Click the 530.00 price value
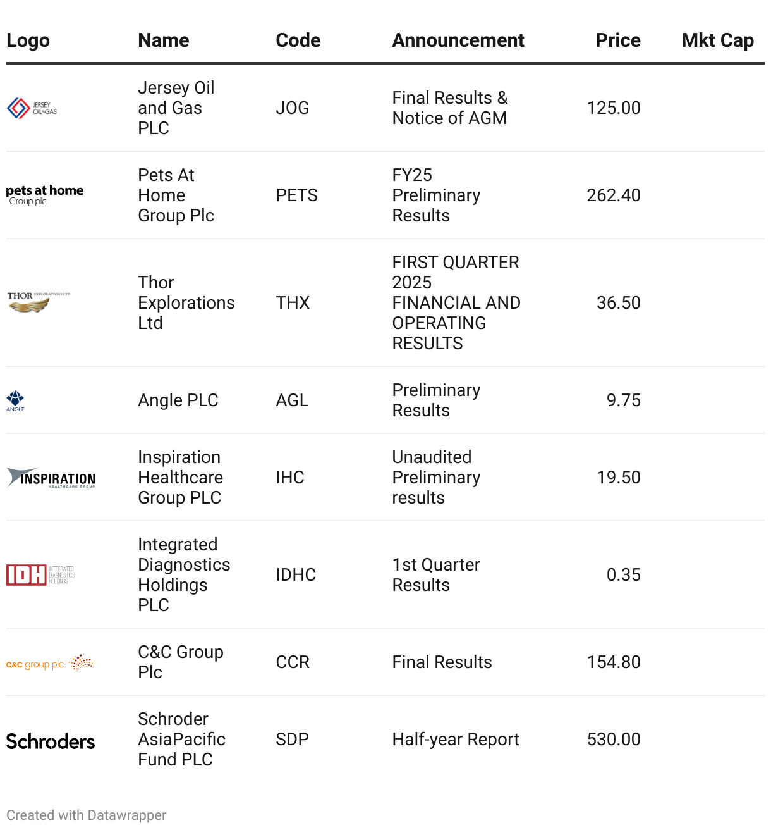The width and height of the screenshot is (771, 830). pos(614,739)
